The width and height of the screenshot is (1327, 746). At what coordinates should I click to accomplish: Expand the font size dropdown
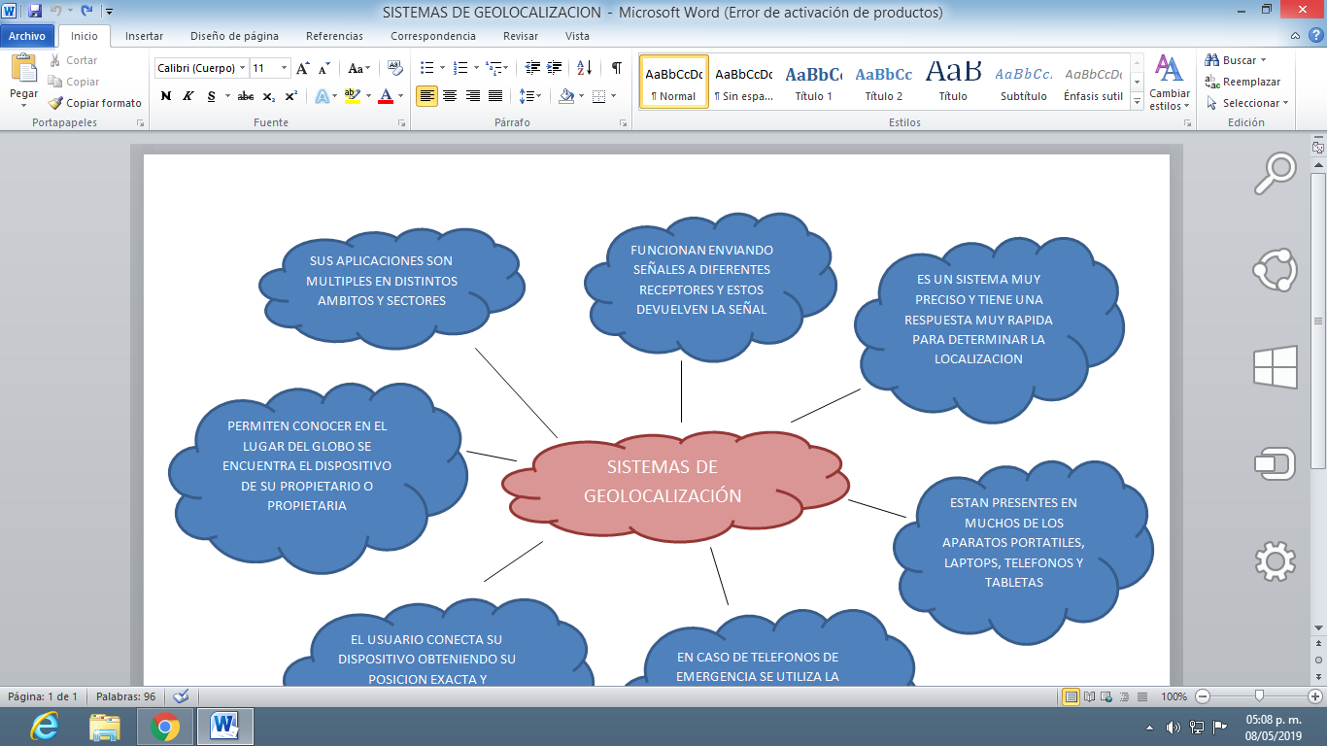pos(285,68)
